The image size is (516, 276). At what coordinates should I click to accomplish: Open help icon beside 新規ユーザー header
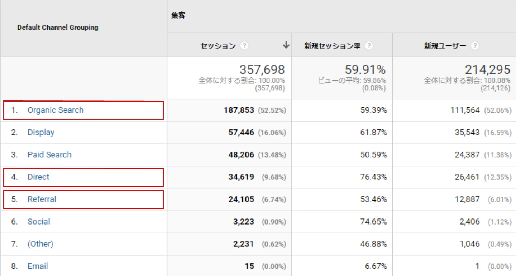click(475, 46)
